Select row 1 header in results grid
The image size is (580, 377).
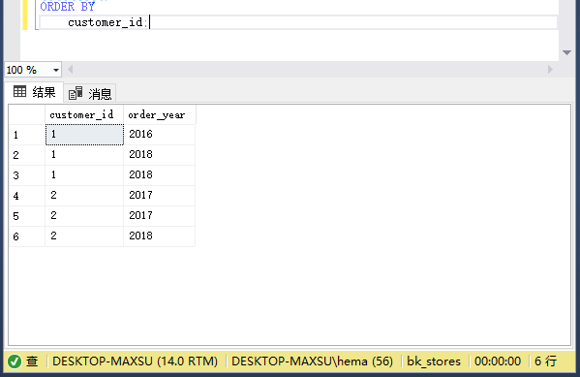(x=27, y=135)
